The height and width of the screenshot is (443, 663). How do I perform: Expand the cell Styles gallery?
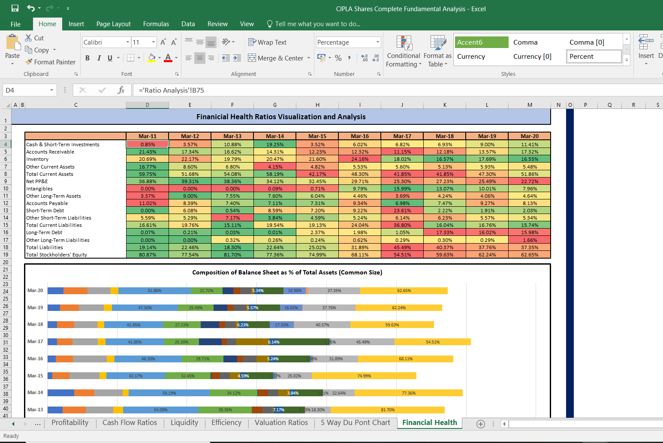coord(627,60)
